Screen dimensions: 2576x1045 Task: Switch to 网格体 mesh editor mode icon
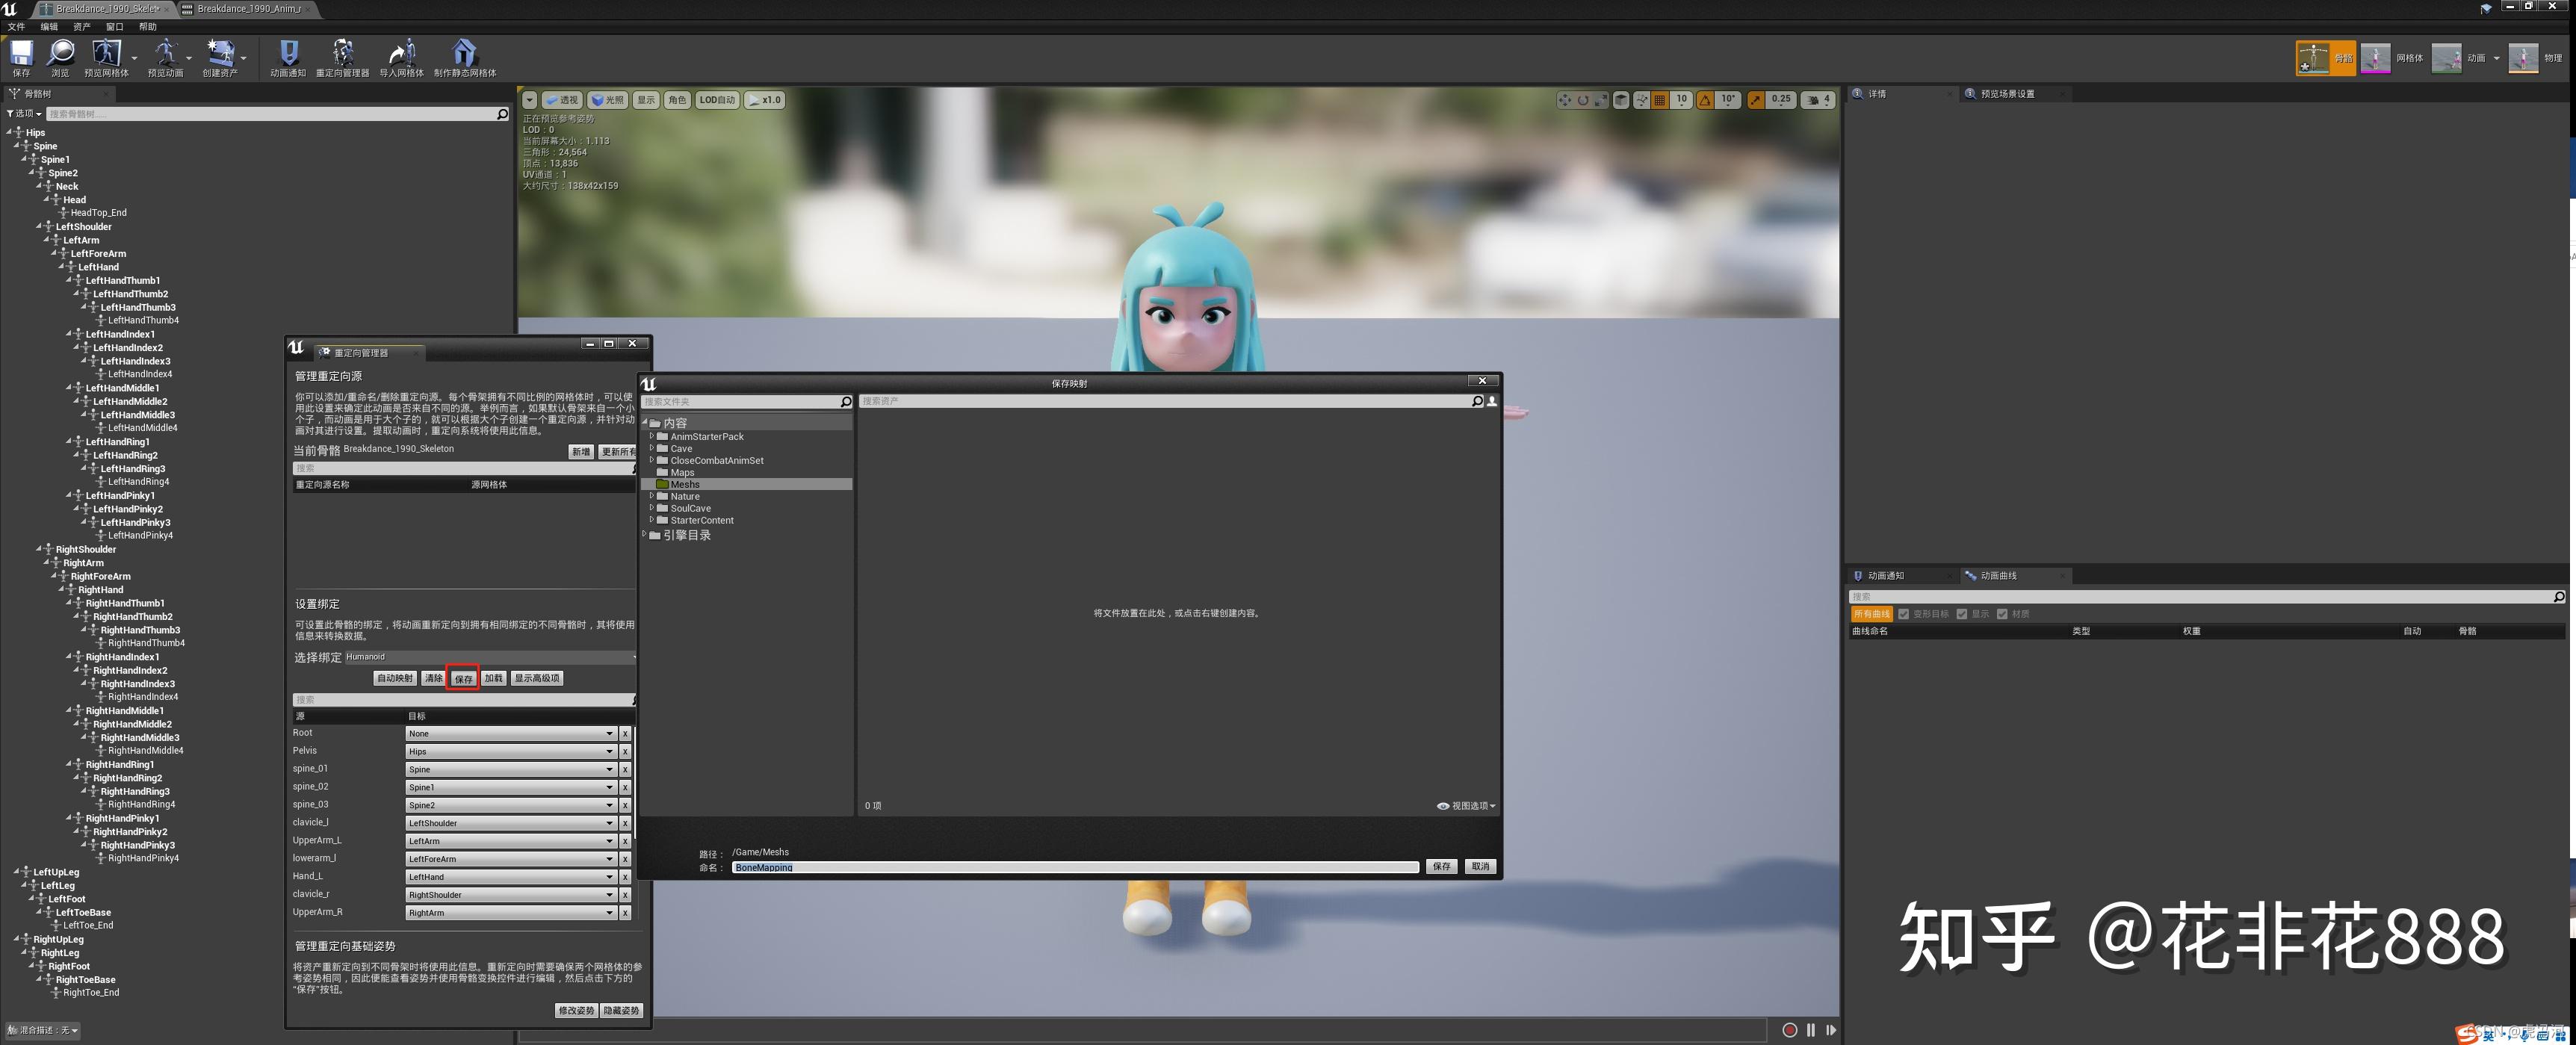click(x=2375, y=58)
